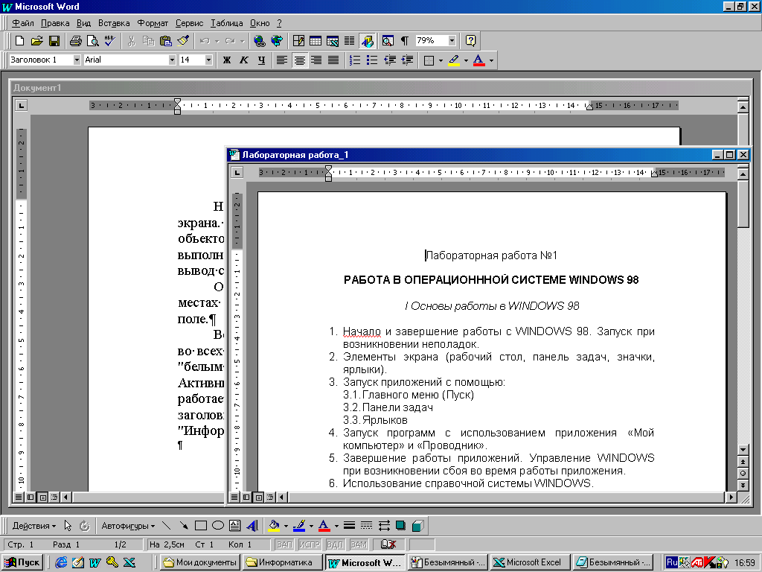The image size is (762, 572).
Task: Insert a Text Box from the drawing toolbar
Action: (x=234, y=525)
